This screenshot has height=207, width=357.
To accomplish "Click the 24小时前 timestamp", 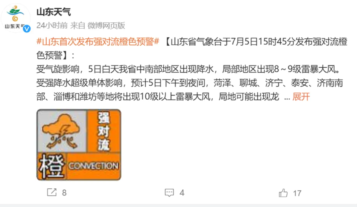I will click(52, 25).
